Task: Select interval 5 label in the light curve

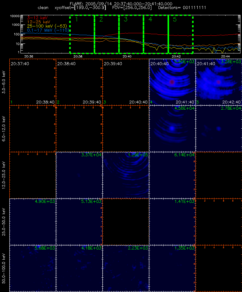Action: pos(175,19)
